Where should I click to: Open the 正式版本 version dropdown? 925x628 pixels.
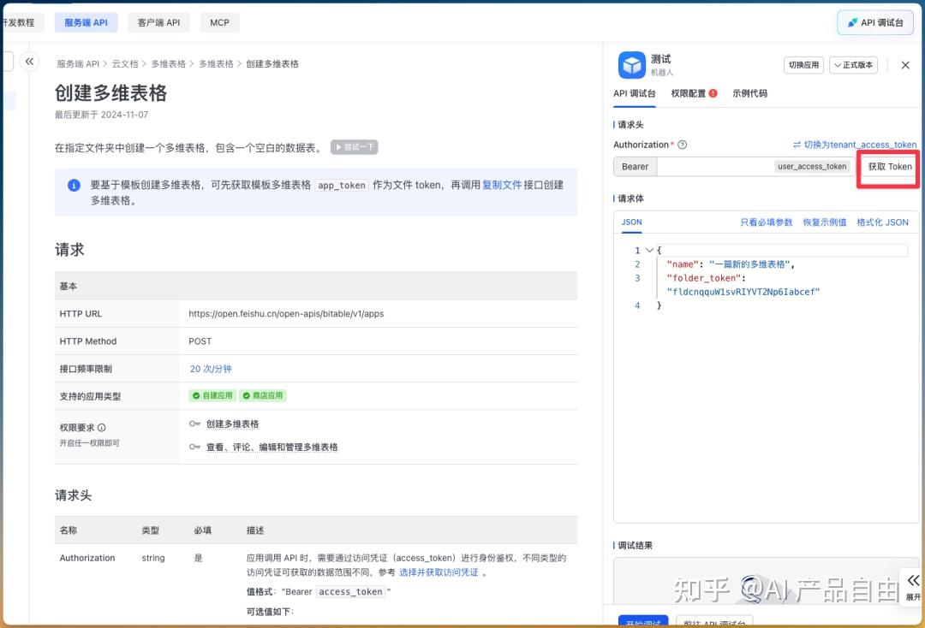[853, 65]
